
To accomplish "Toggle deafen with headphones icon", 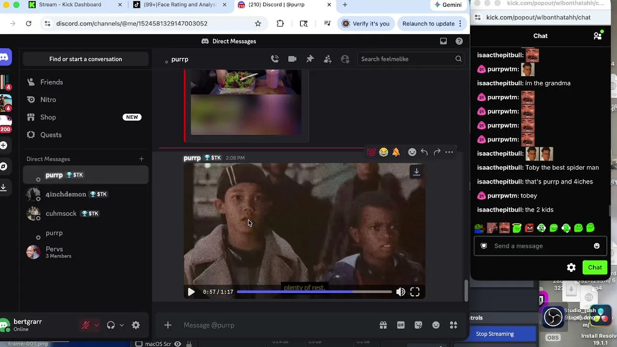I will click(x=111, y=325).
